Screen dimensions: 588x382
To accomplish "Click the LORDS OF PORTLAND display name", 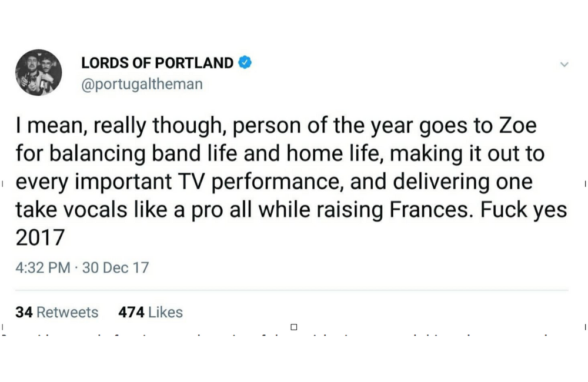I will (x=157, y=63).
